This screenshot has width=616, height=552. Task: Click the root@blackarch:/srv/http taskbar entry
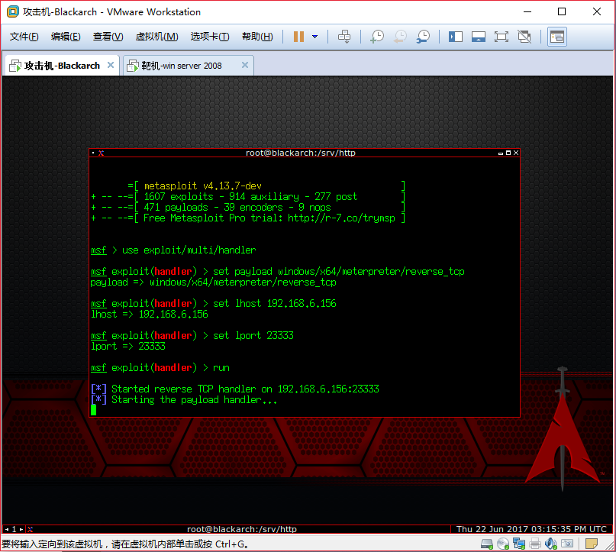(x=242, y=529)
